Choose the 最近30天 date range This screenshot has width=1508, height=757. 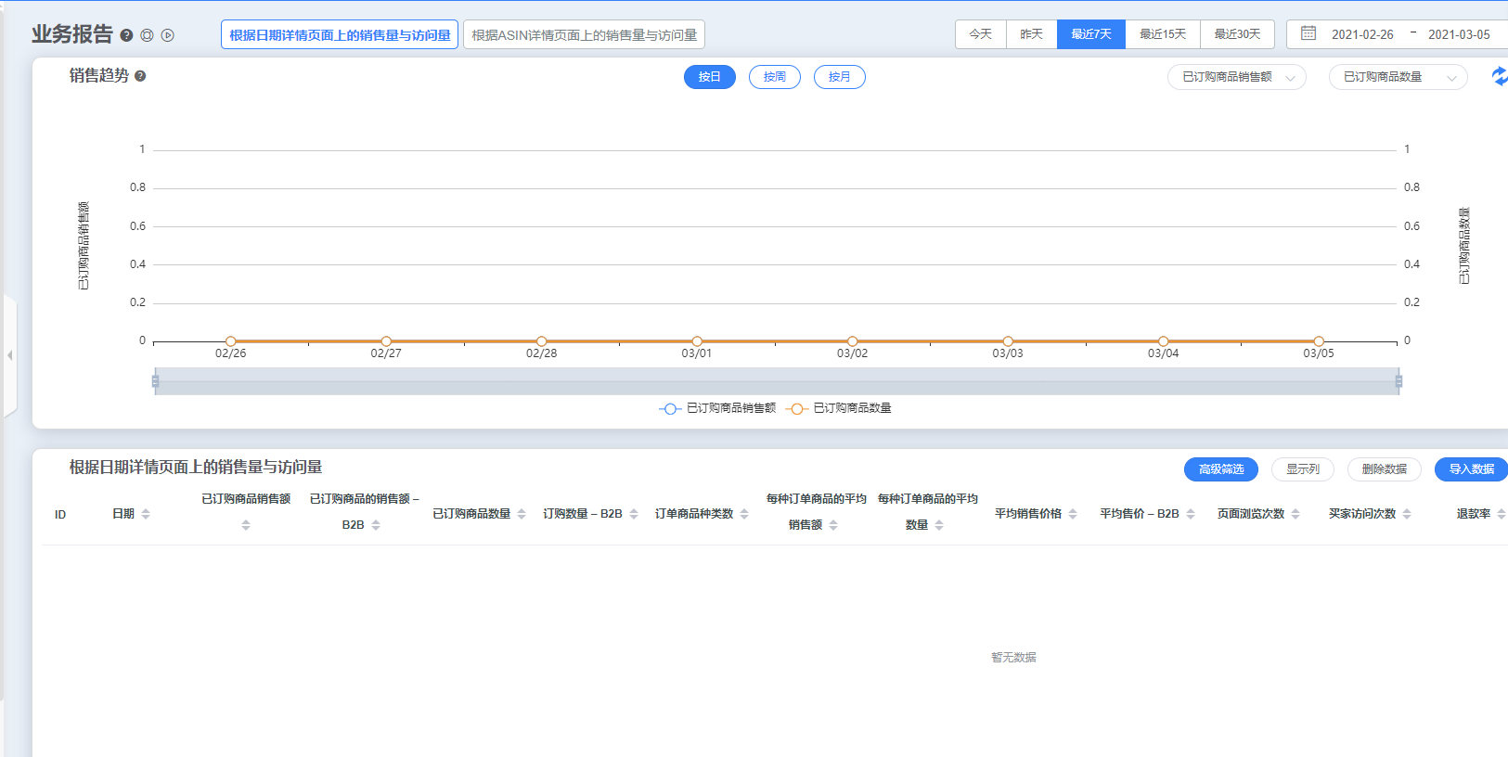(1238, 34)
